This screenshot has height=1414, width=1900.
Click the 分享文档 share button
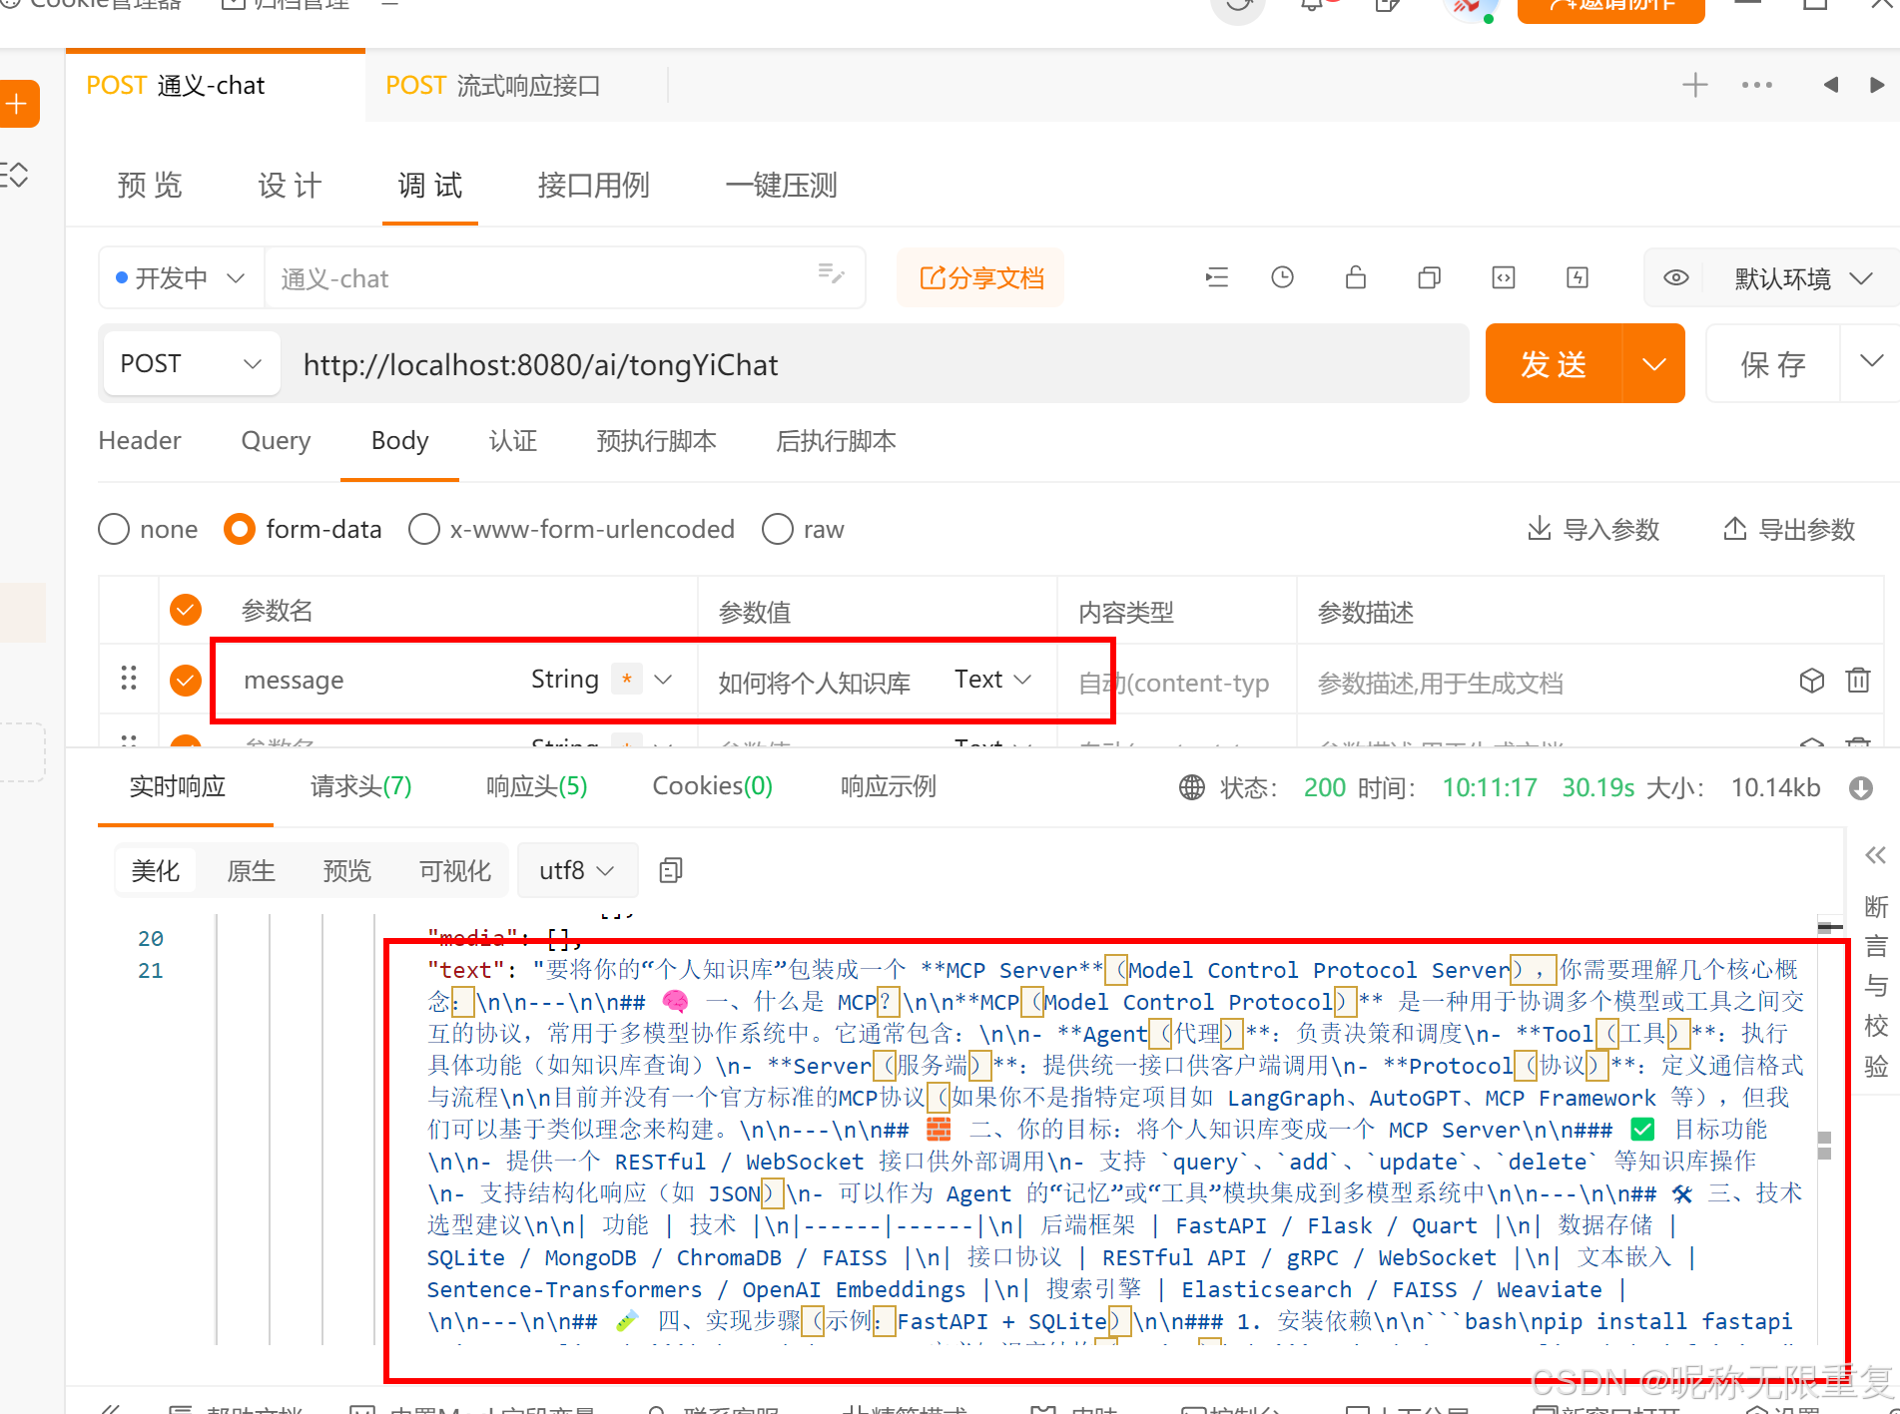(x=980, y=277)
